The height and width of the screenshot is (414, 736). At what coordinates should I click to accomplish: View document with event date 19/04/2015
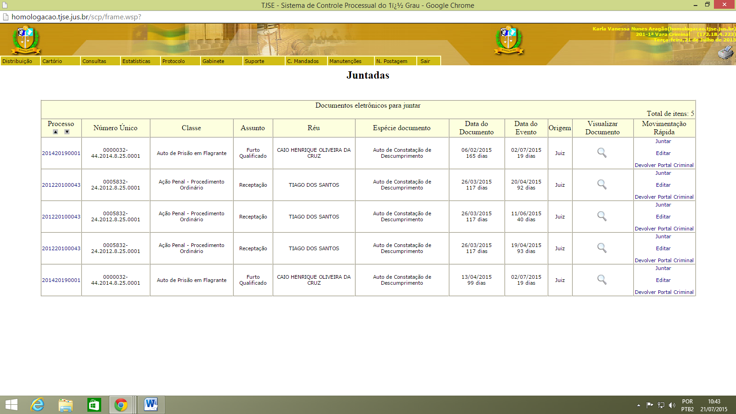[x=602, y=248]
